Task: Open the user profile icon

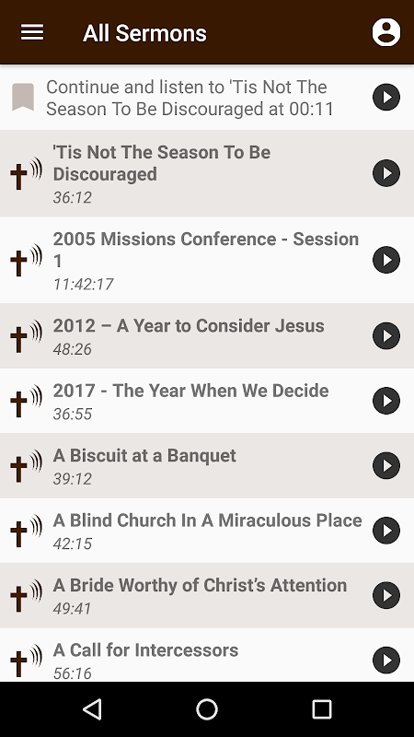Action: pos(385,32)
